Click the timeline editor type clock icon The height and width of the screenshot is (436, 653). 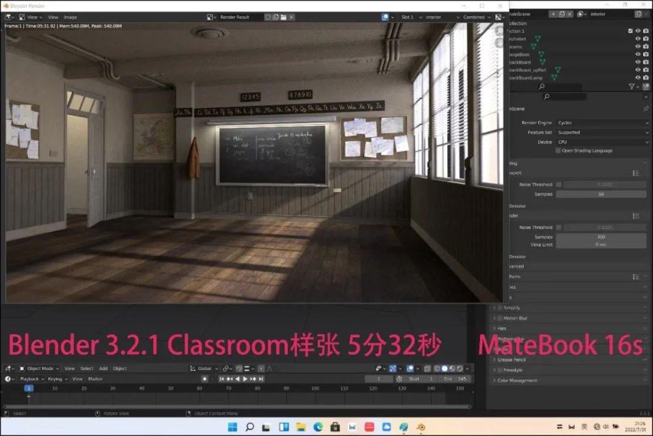(8, 379)
